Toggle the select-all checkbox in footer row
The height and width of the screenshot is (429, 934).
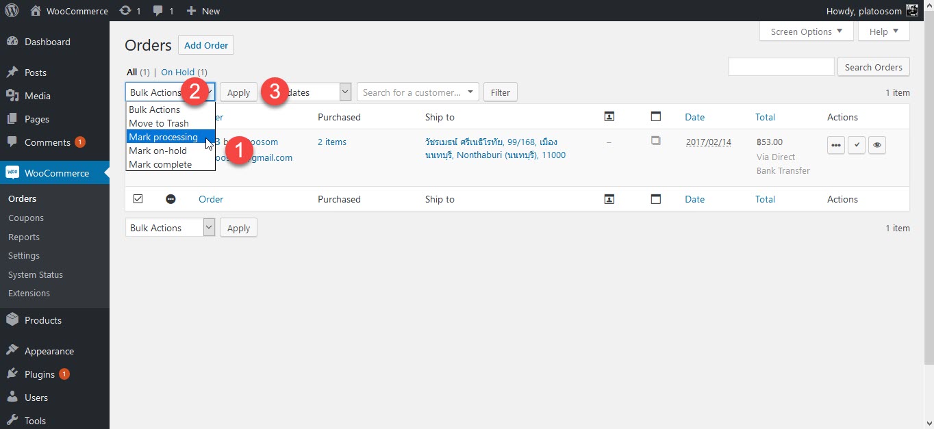pyautogui.click(x=138, y=199)
